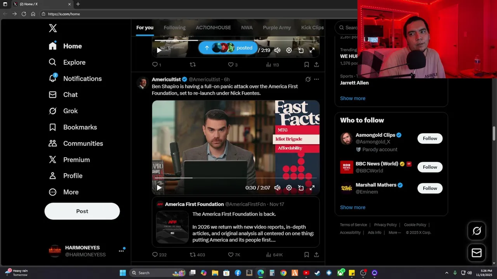The height and width of the screenshot is (279, 497).
Task: Open Windows Start menu on taskbar
Action: pos(123,273)
